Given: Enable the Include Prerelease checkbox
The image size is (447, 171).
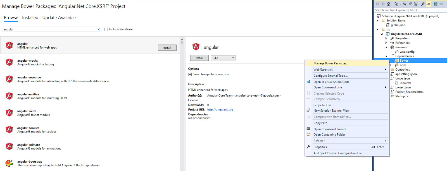Looking at the screenshot, I should [106, 29].
